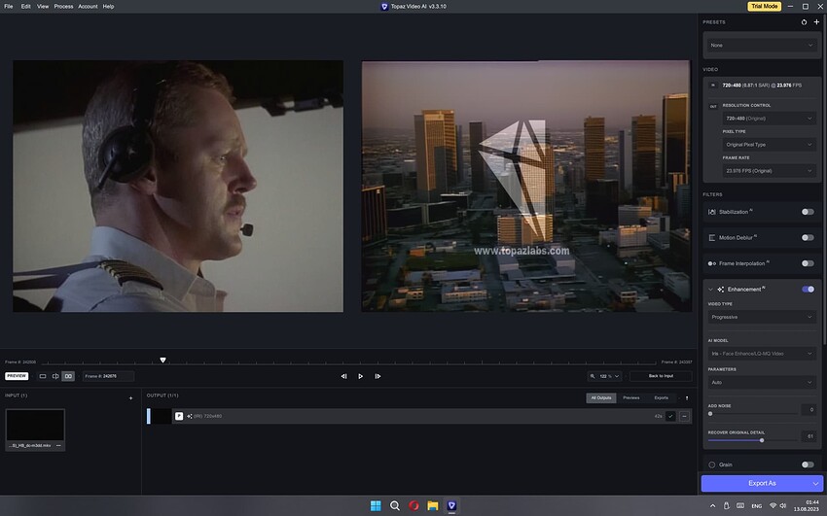Click the Frame Interpolation filter icon

click(711, 263)
